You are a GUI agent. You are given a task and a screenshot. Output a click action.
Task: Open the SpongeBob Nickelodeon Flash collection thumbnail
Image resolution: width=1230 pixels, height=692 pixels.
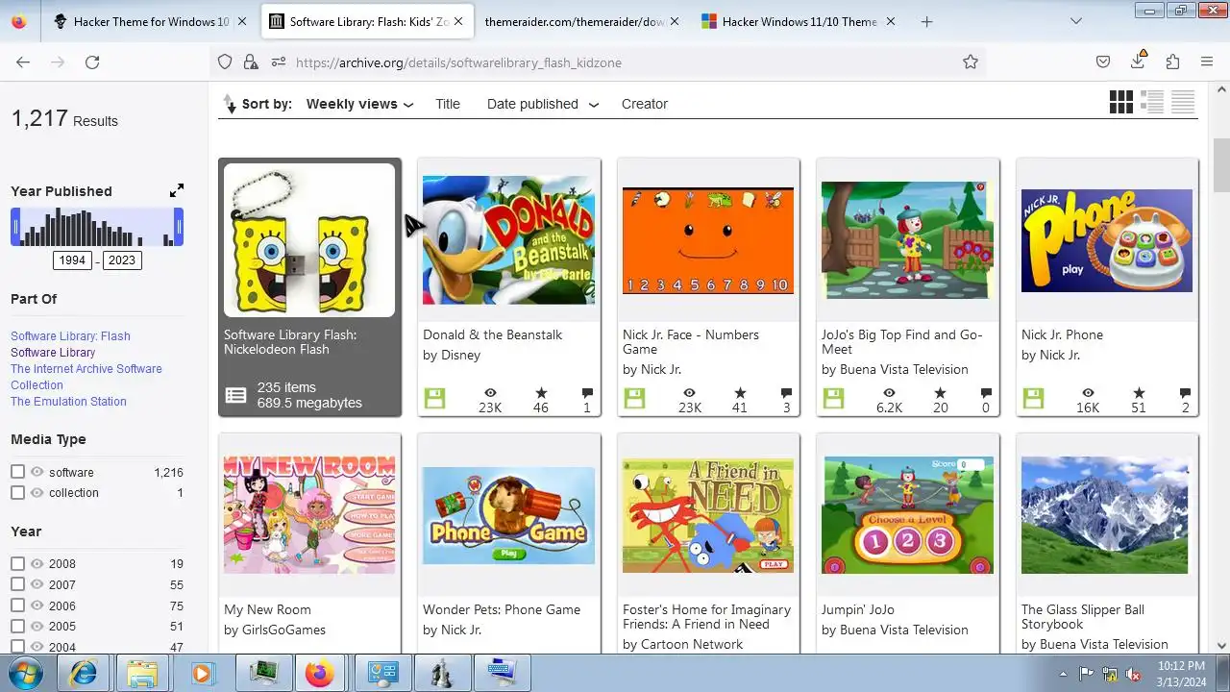(x=309, y=240)
